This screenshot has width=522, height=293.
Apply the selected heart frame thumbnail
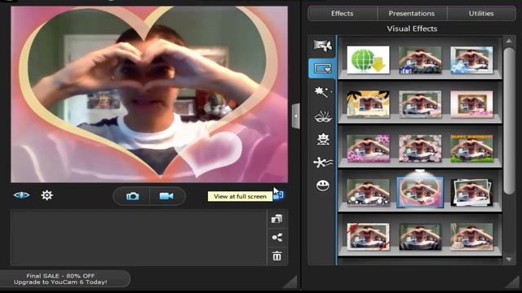(420, 192)
